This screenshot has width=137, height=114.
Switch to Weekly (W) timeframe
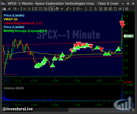click(x=120, y=9)
